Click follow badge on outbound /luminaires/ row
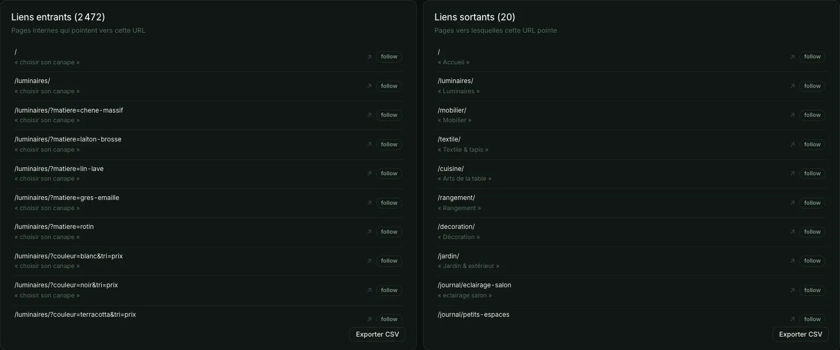 click(x=812, y=86)
